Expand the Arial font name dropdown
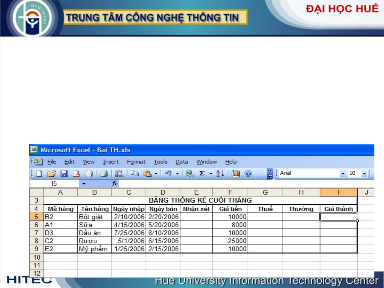The height and width of the screenshot is (288, 384). pos(343,174)
